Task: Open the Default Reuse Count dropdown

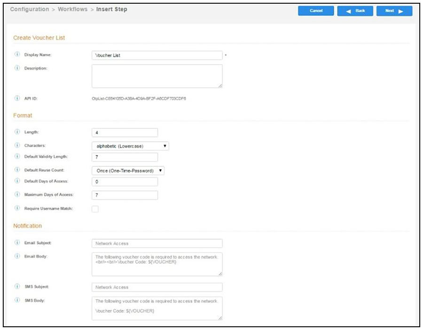Action: pyautogui.click(x=128, y=171)
